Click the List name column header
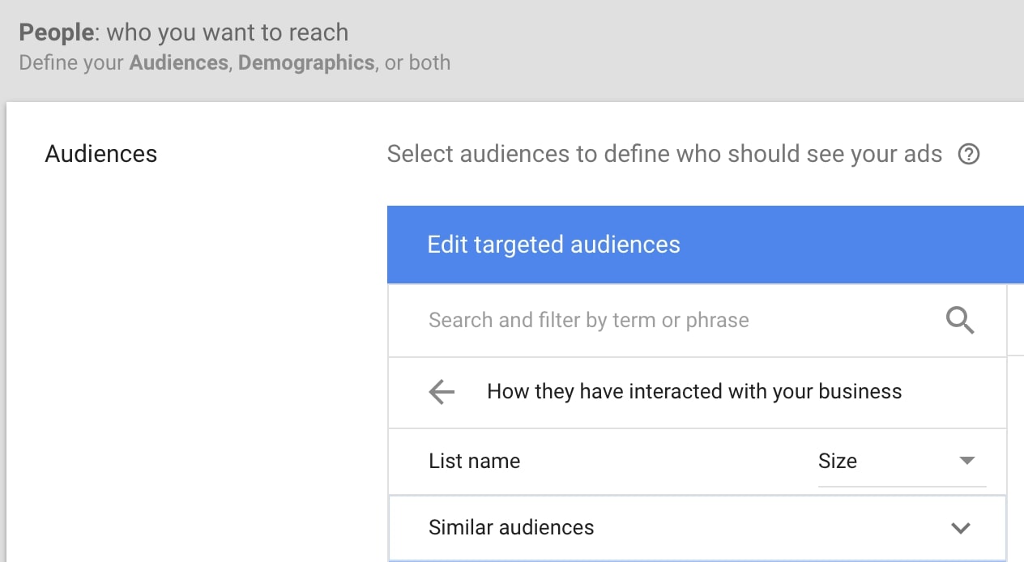 (x=474, y=461)
